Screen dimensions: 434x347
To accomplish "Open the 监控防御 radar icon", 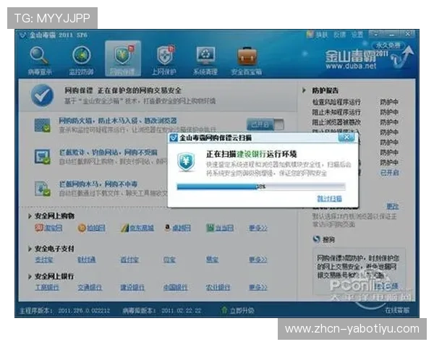I will pyautogui.click(x=81, y=56).
